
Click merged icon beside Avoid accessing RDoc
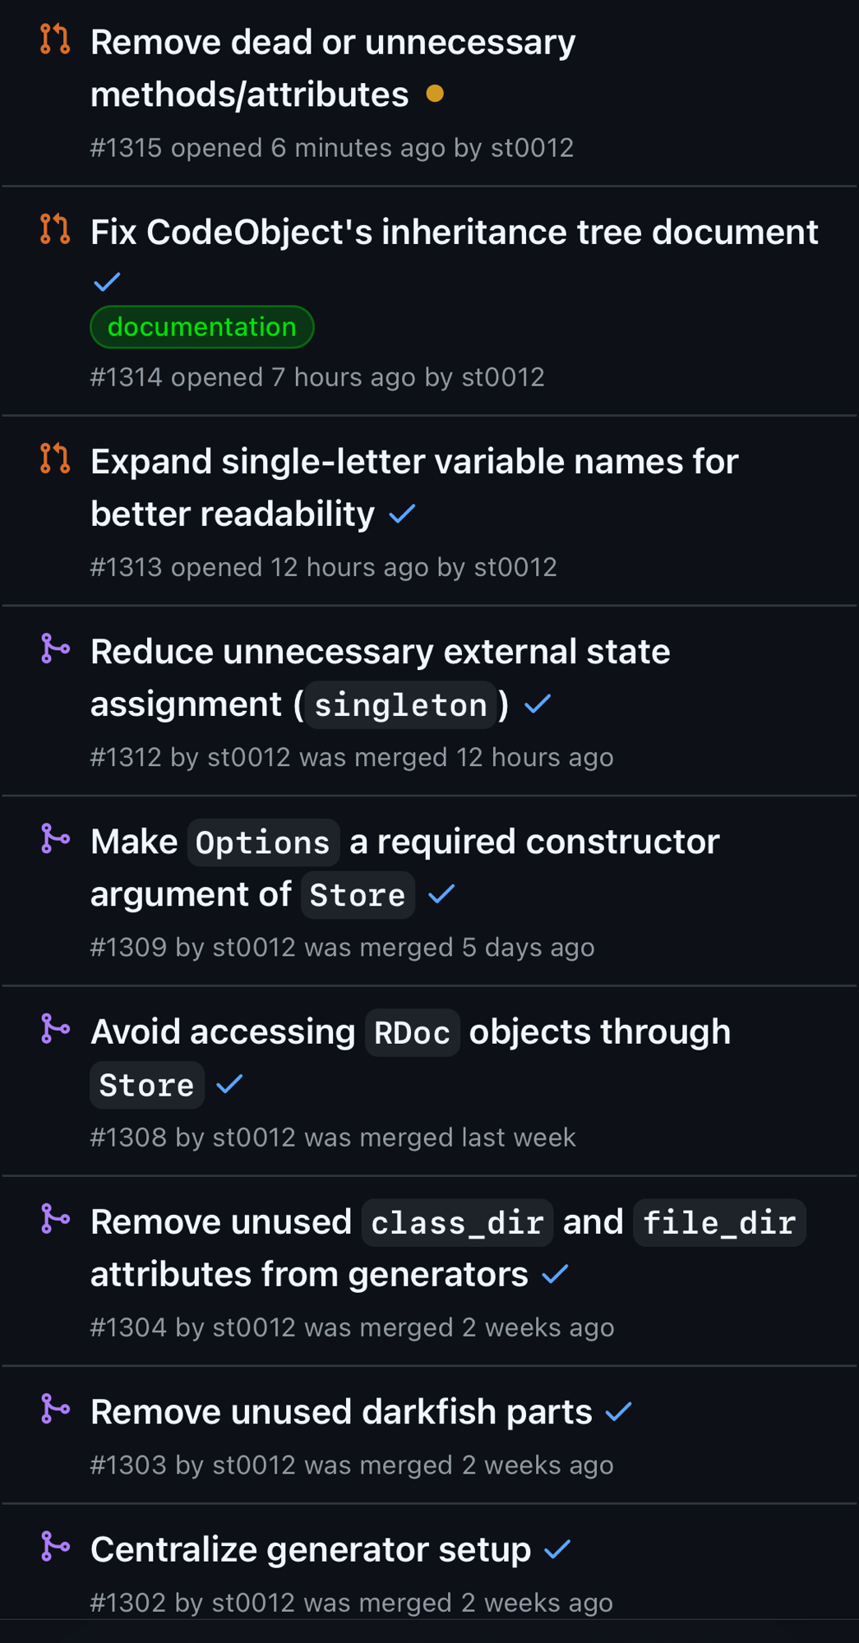click(55, 1029)
